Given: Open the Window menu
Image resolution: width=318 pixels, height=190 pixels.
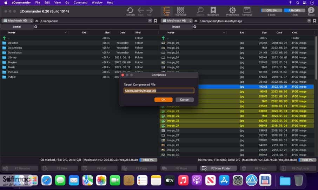Looking at the screenshot, I should click(97, 3).
